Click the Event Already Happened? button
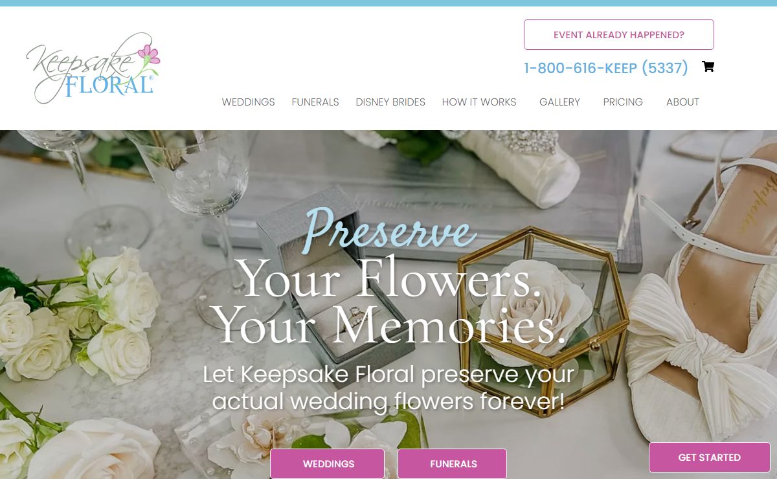This screenshot has height=479, width=777. [618, 35]
